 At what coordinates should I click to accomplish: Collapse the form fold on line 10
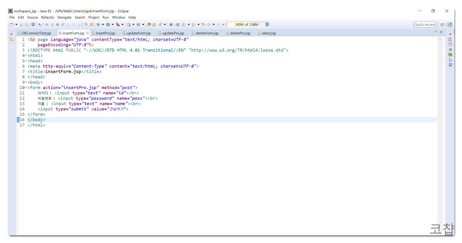[26, 88]
